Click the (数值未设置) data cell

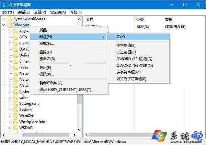(x=175, y=27)
